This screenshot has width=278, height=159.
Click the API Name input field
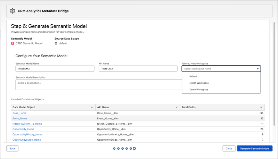point(138,68)
